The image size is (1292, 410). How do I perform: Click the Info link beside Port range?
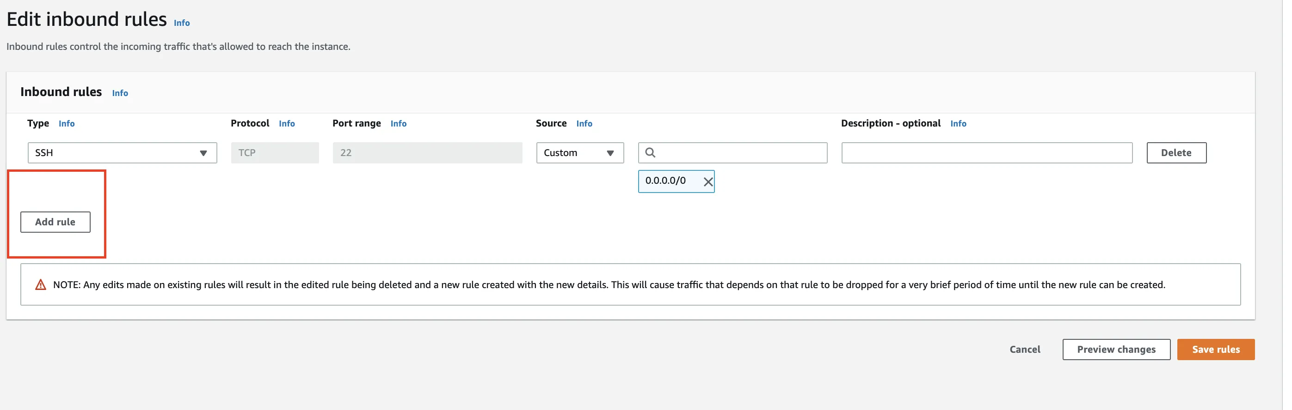point(398,124)
